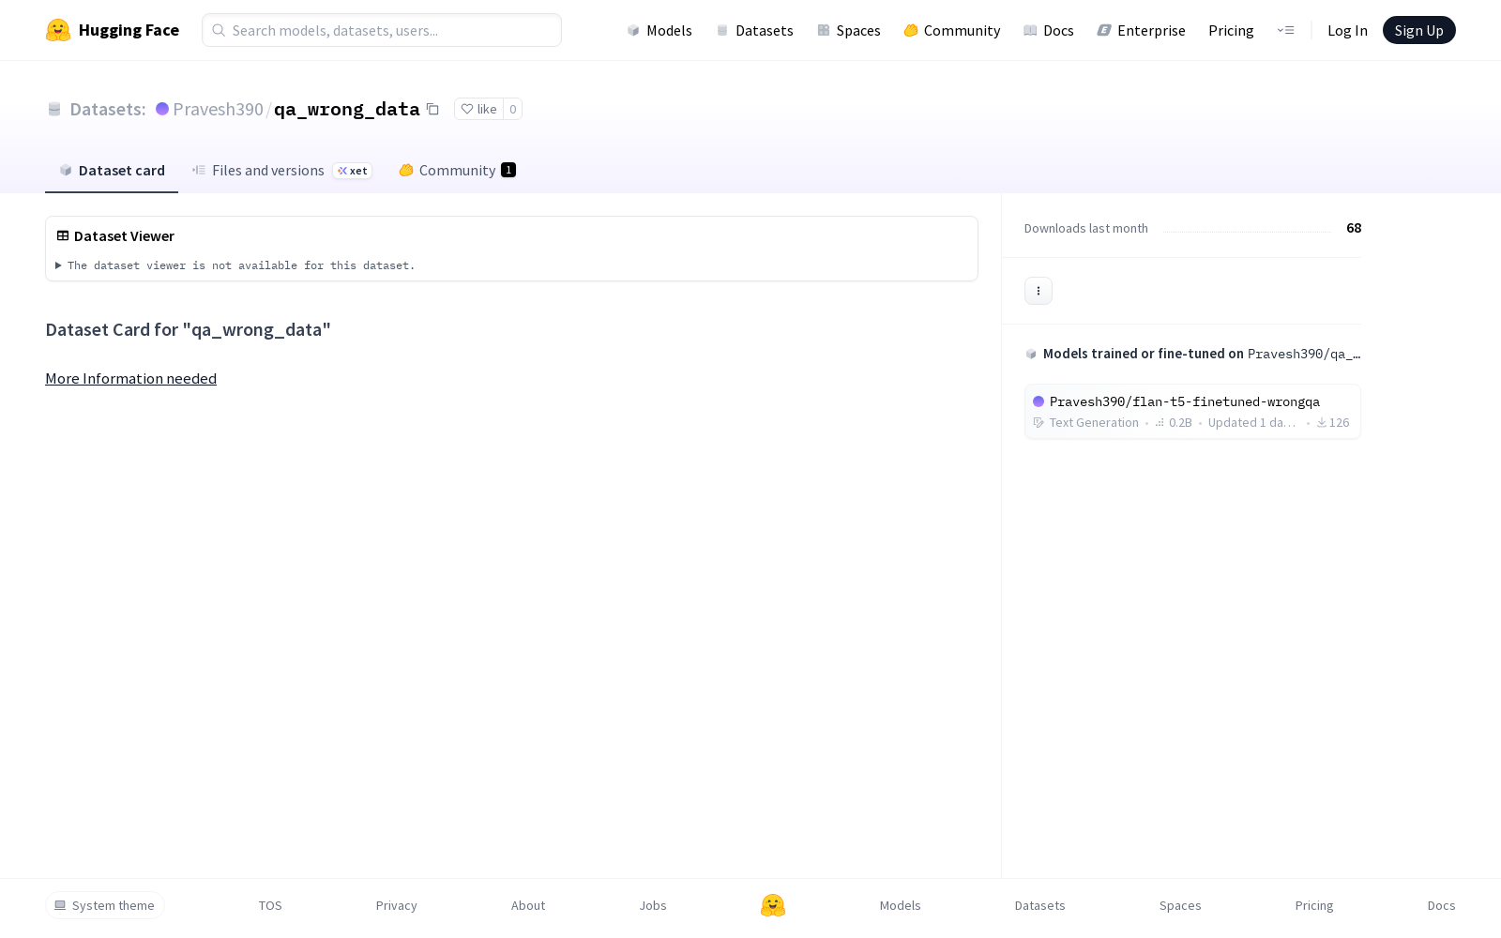This screenshot has height=938, width=1501.
Task: Click the qa_wrong_data dataset name link
Action: pos(347,109)
